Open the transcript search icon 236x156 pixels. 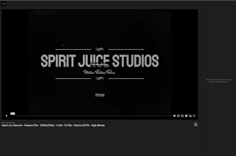click(182, 116)
